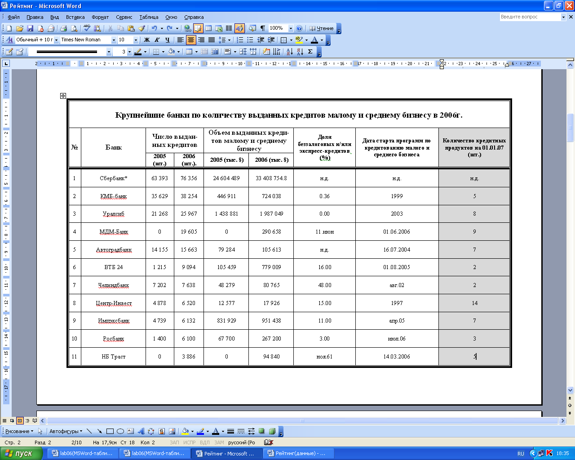Image resolution: width=575 pixels, height=460 pixels.
Task: Open the Правка menu
Action: (x=35, y=17)
